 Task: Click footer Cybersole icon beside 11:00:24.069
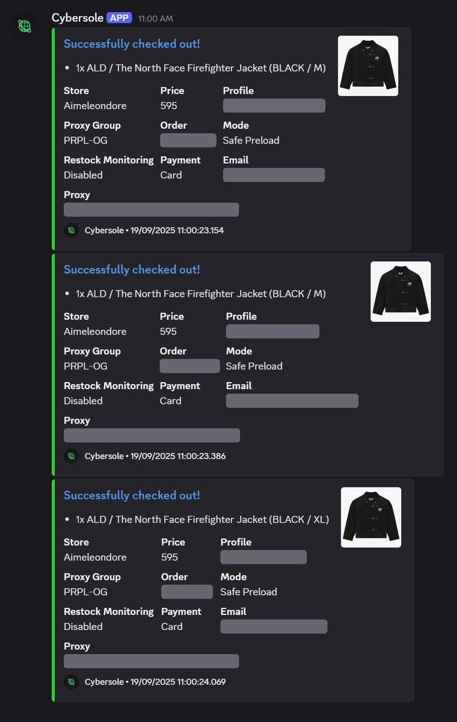click(72, 682)
